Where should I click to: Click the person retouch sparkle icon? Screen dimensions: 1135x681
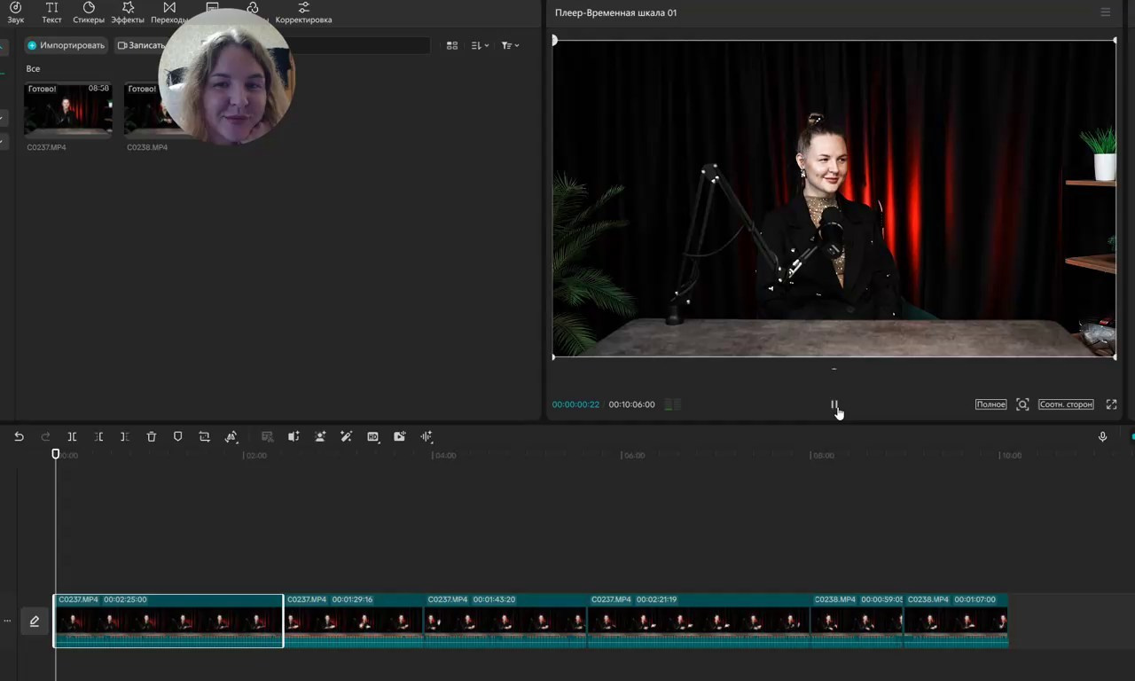pos(320,436)
